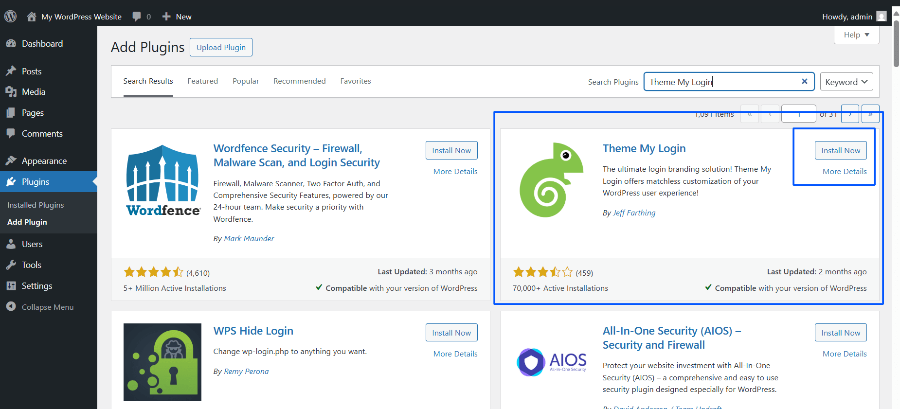Clear the plugin search field

click(x=805, y=82)
